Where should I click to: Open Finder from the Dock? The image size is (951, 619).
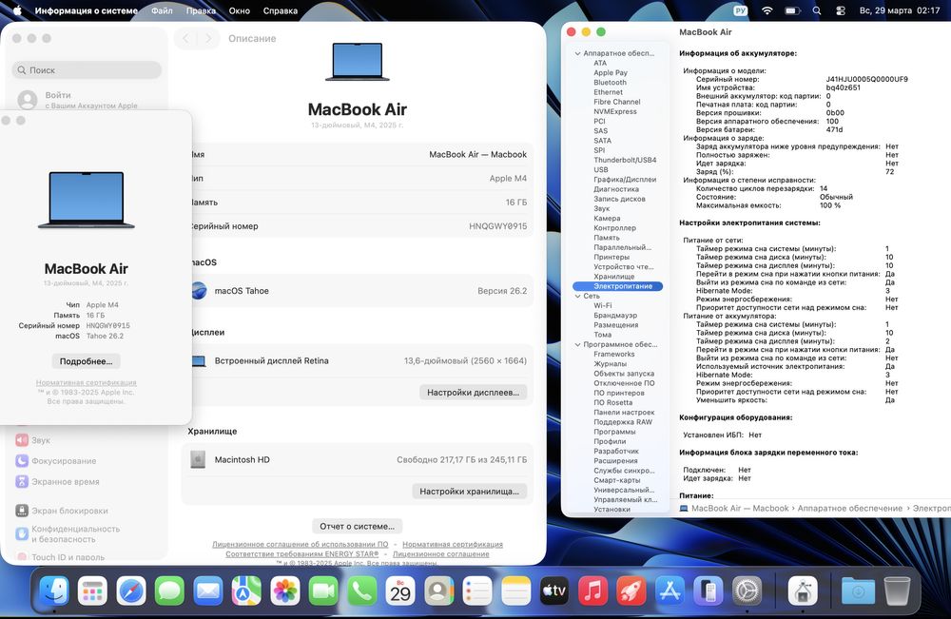click(54, 590)
